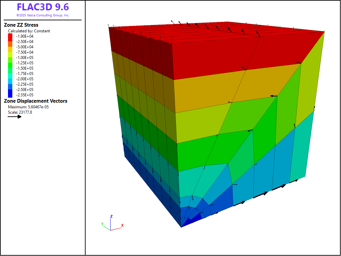Select the Zone ZZ Stress legend heading

click(21, 25)
